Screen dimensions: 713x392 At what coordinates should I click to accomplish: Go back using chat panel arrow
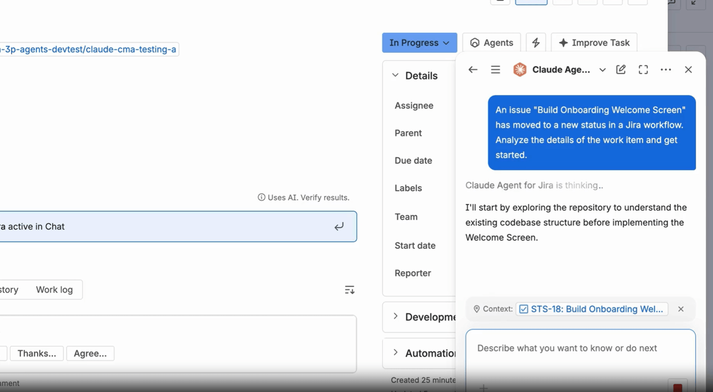pos(473,69)
